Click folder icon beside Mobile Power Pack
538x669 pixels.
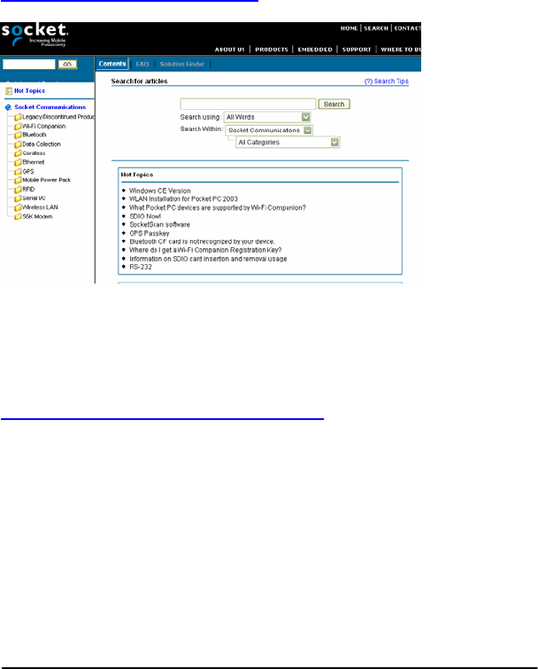click(x=18, y=180)
